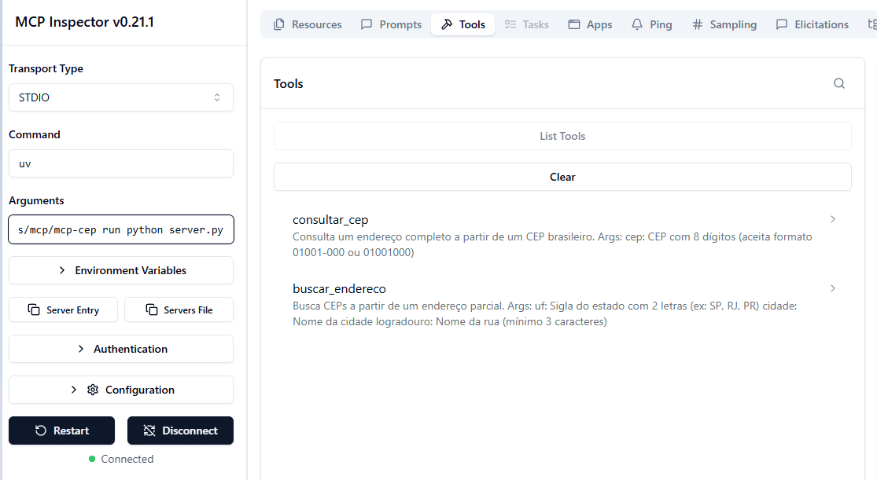Image resolution: width=877 pixels, height=480 pixels.
Task: Expand the Authentication section
Action: tap(121, 349)
